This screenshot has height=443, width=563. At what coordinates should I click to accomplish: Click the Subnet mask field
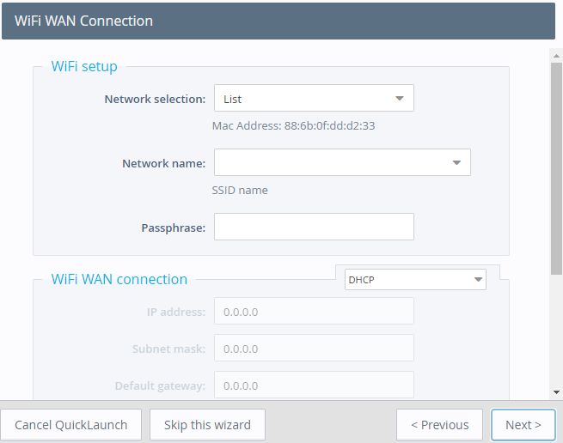(x=314, y=349)
